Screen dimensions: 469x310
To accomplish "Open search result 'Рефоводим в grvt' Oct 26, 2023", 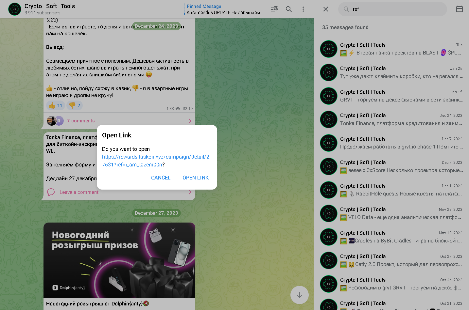I will [391, 284].
